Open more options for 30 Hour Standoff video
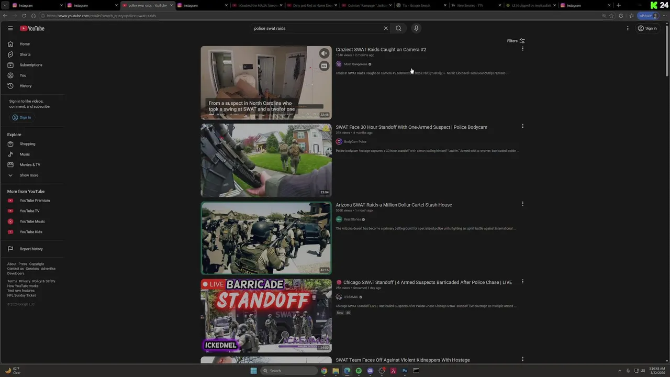 click(522, 126)
